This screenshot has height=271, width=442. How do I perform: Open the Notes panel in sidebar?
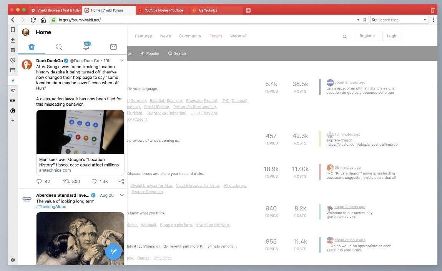pyautogui.click(x=13, y=50)
